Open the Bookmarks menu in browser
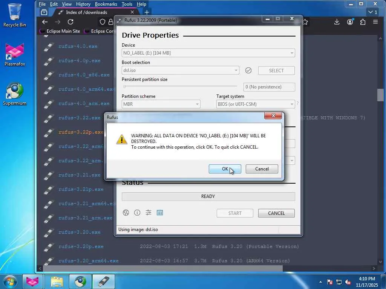Image resolution: width=386 pixels, height=289 pixels. pyautogui.click(x=106, y=4)
